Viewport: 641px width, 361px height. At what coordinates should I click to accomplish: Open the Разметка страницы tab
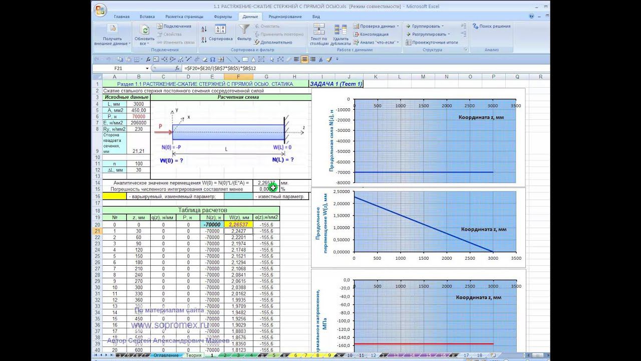tap(184, 16)
